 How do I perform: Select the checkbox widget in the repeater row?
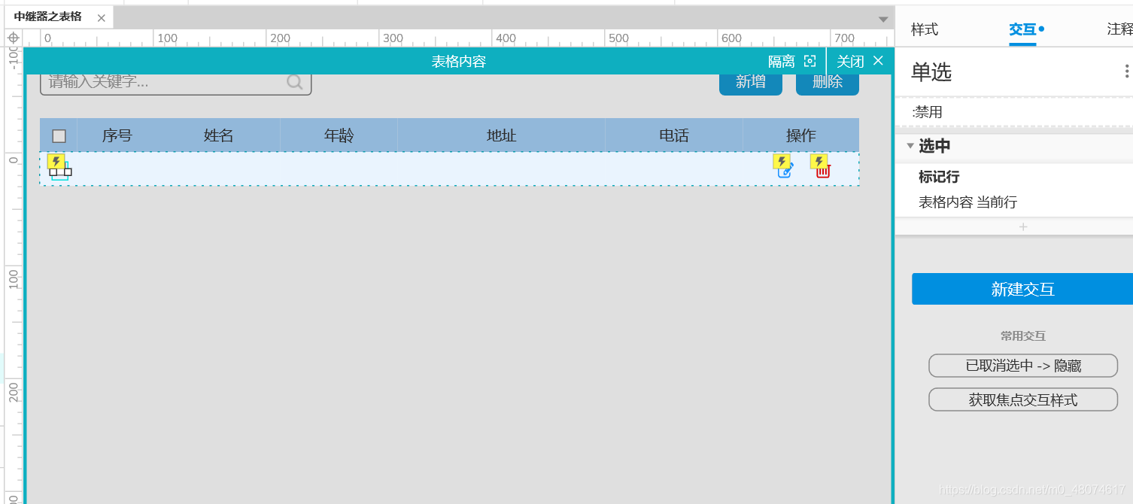click(x=60, y=171)
